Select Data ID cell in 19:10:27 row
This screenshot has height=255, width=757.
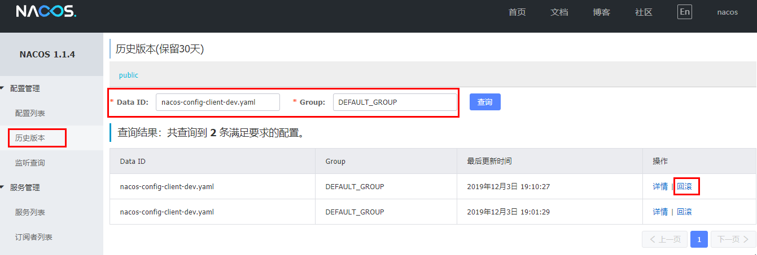click(212, 186)
